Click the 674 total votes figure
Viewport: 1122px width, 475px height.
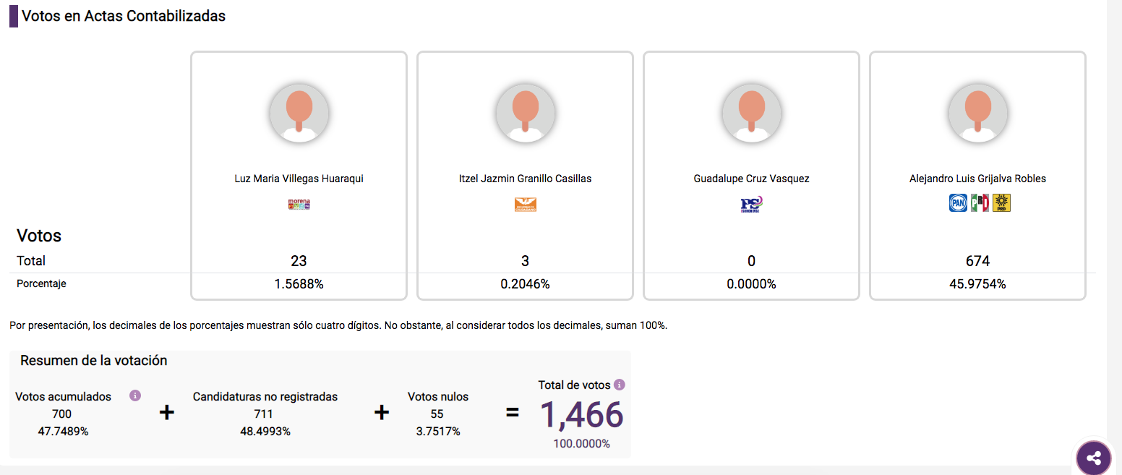pyautogui.click(x=977, y=261)
